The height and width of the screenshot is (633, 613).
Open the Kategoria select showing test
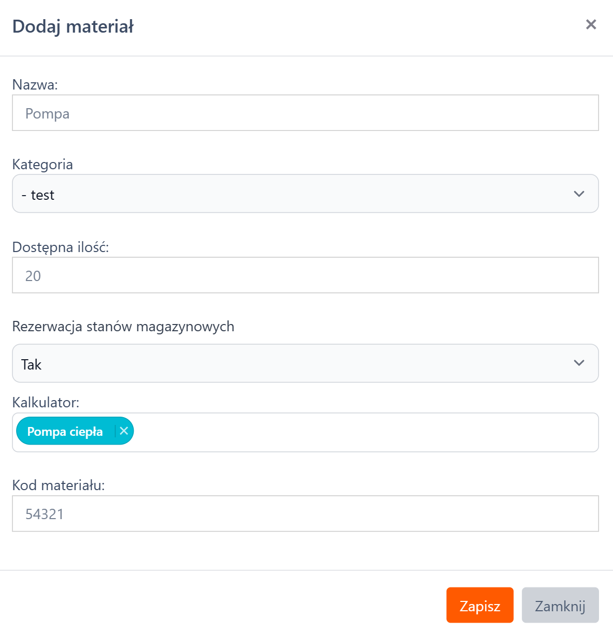pos(290,194)
